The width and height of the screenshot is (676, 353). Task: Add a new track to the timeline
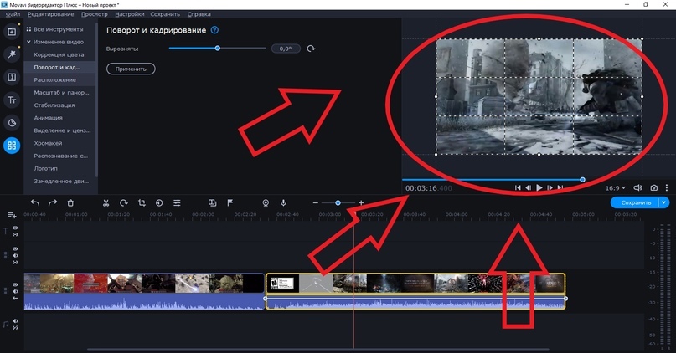click(12, 215)
